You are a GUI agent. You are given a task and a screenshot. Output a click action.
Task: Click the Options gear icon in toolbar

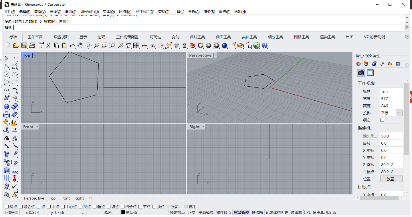click(241, 45)
